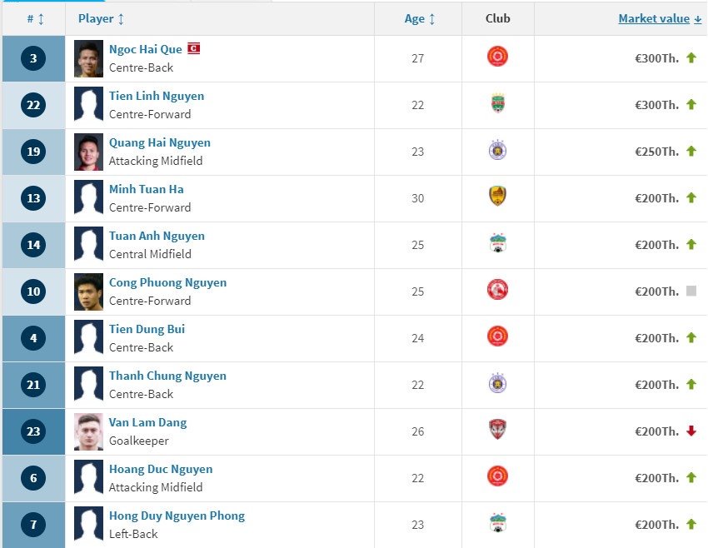Viewport: 708px width, 548px height.
Task: Sort by Market value header
Action: click(660, 19)
